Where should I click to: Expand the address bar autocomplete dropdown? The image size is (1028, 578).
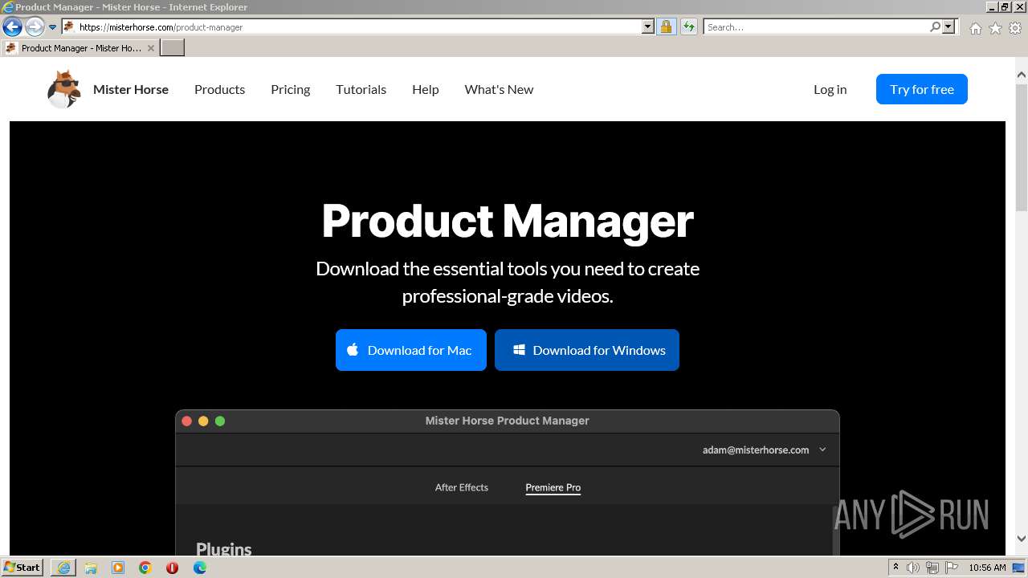pyautogui.click(x=647, y=26)
